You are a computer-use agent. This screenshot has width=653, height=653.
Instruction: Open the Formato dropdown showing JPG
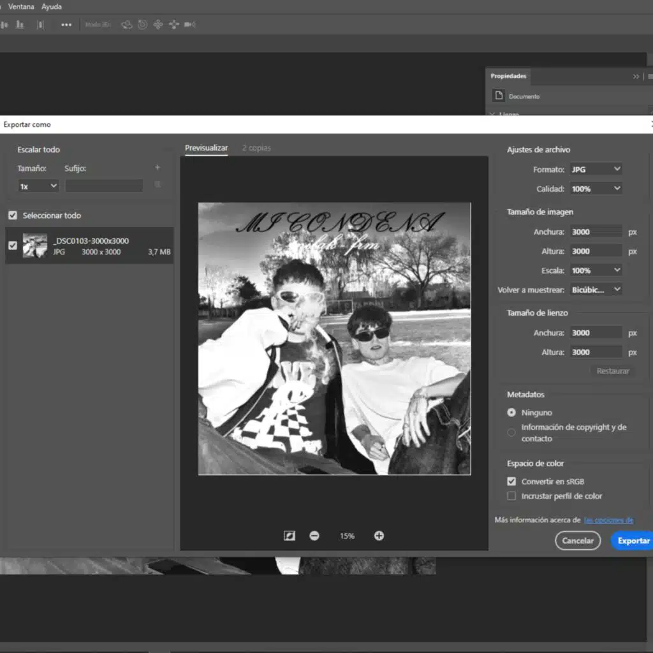(x=596, y=170)
